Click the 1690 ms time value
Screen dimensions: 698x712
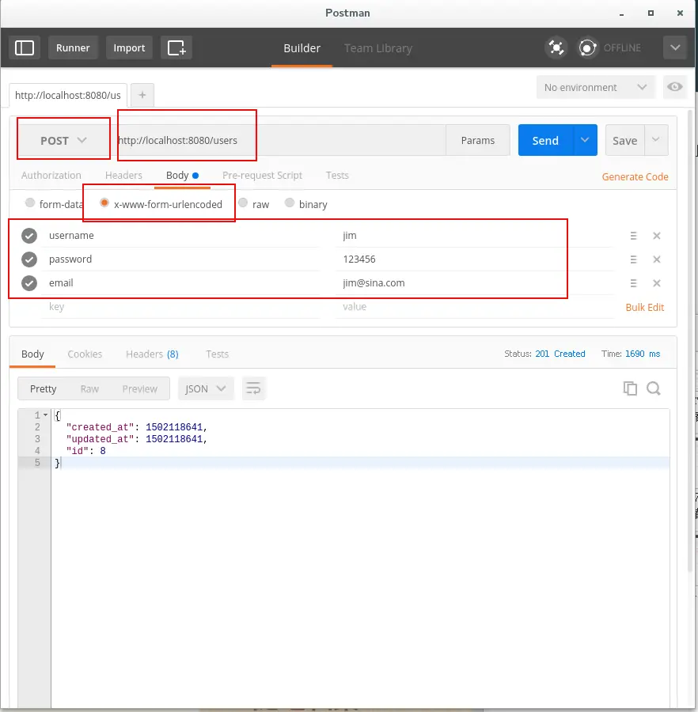[x=643, y=354]
